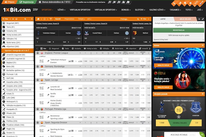Select the Preporučeno tab
The image size is (206, 137).
70,19
